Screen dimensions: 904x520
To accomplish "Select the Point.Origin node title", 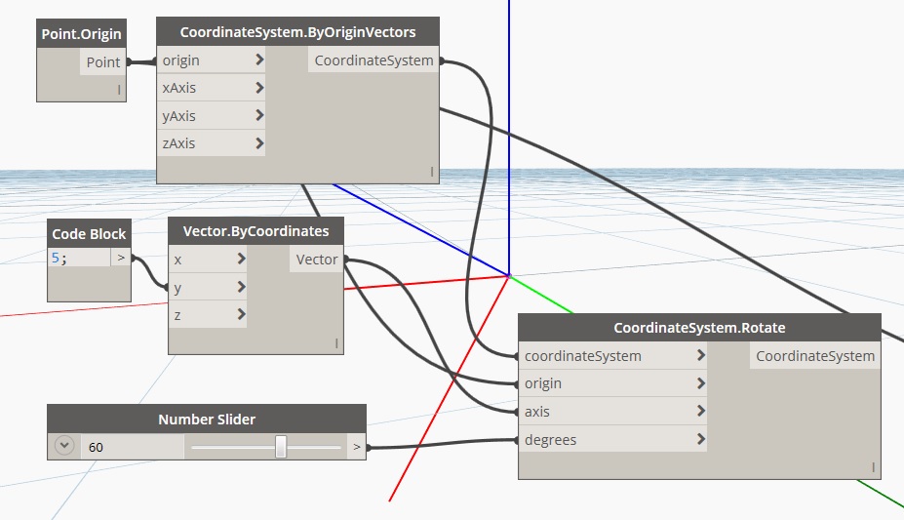I will coord(81,34).
